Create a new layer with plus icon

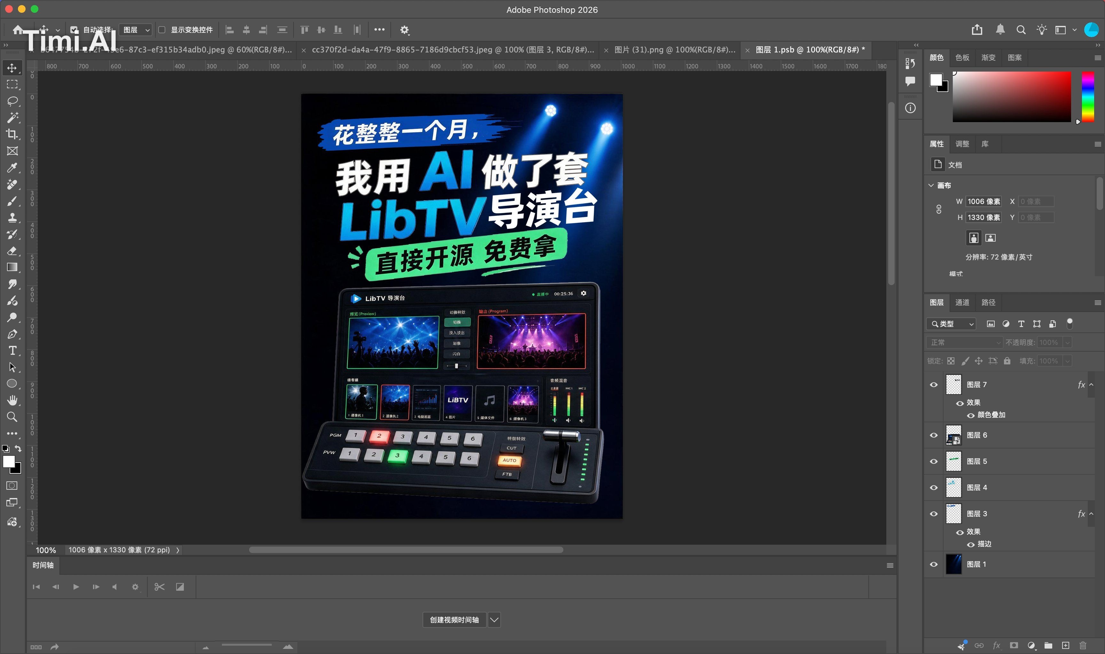[x=1065, y=646]
